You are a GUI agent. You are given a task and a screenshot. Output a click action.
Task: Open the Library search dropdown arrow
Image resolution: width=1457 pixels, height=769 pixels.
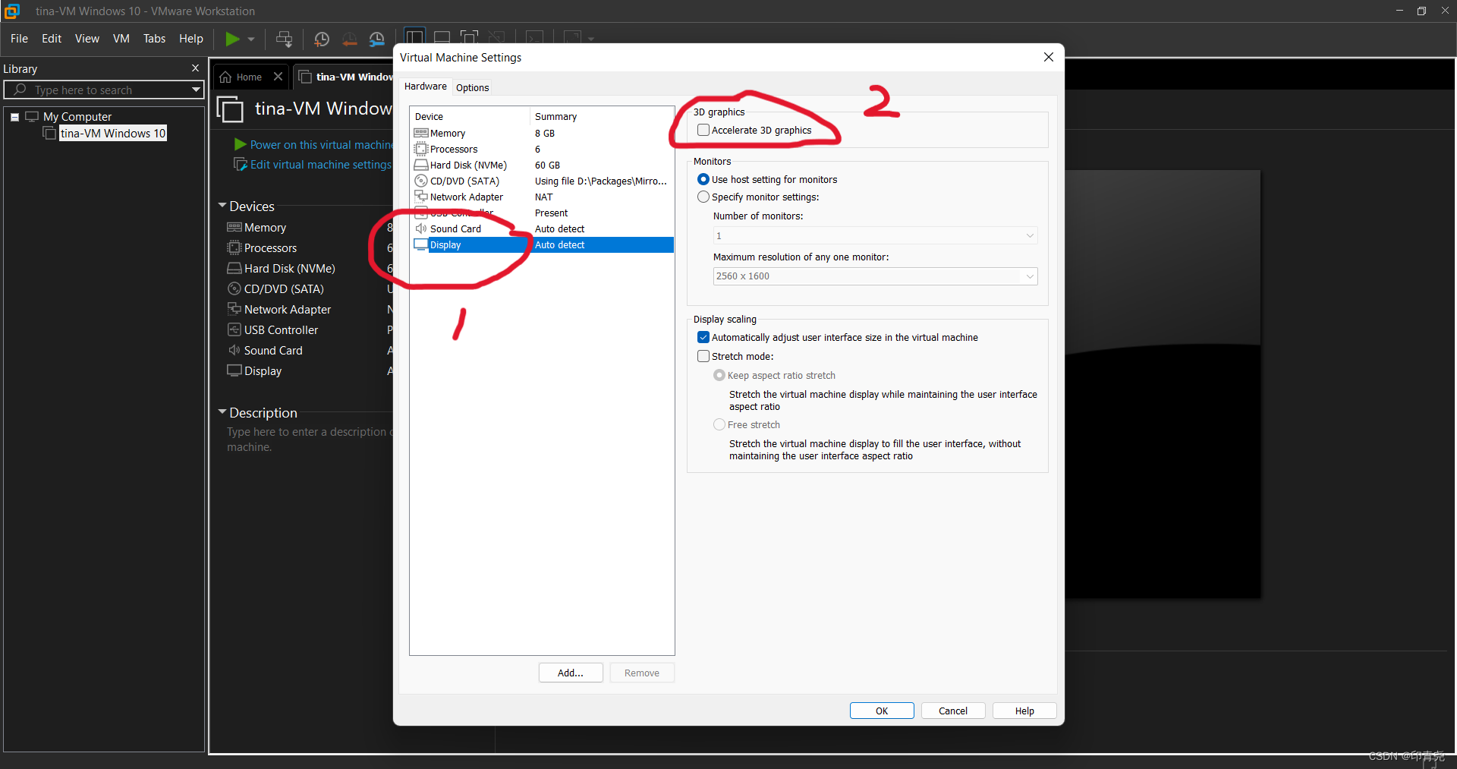[x=196, y=90]
